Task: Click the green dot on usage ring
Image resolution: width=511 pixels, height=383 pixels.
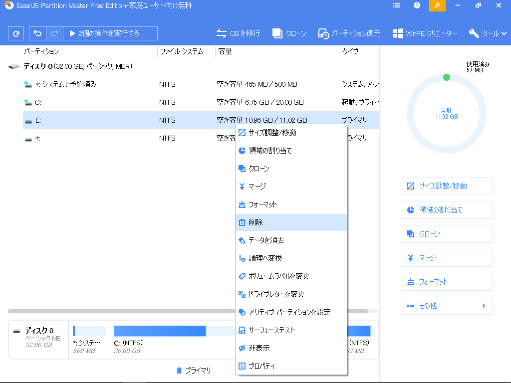Action: pos(447,77)
